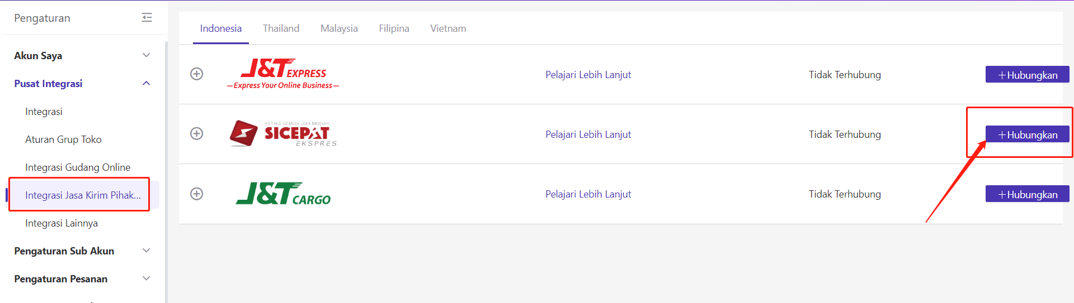Connect J&T Express with Hubungkan button

coord(1027,75)
